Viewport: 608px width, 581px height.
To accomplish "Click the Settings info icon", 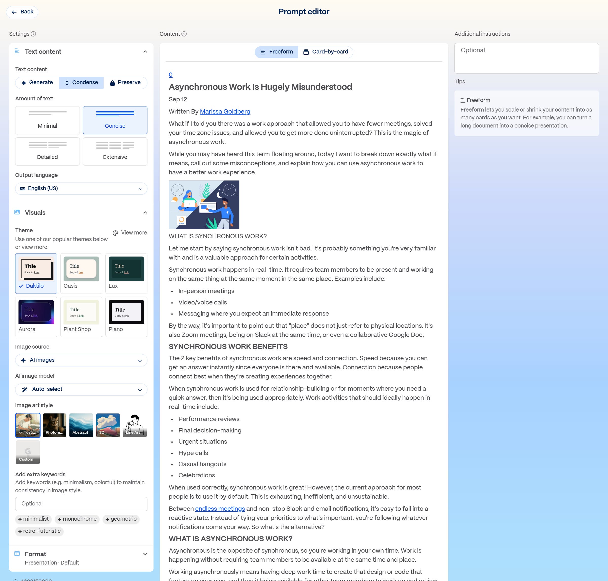I will [33, 34].
